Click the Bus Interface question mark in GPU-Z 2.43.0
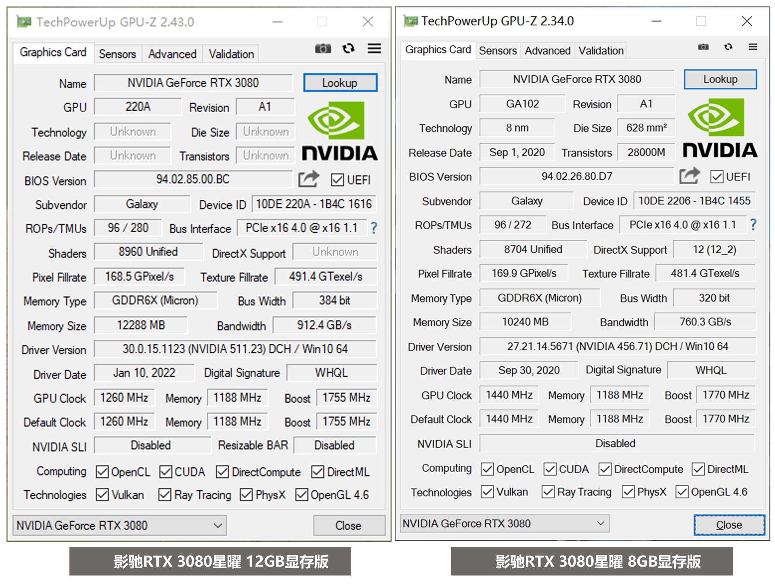This screenshot has height=586, width=775. (x=374, y=228)
